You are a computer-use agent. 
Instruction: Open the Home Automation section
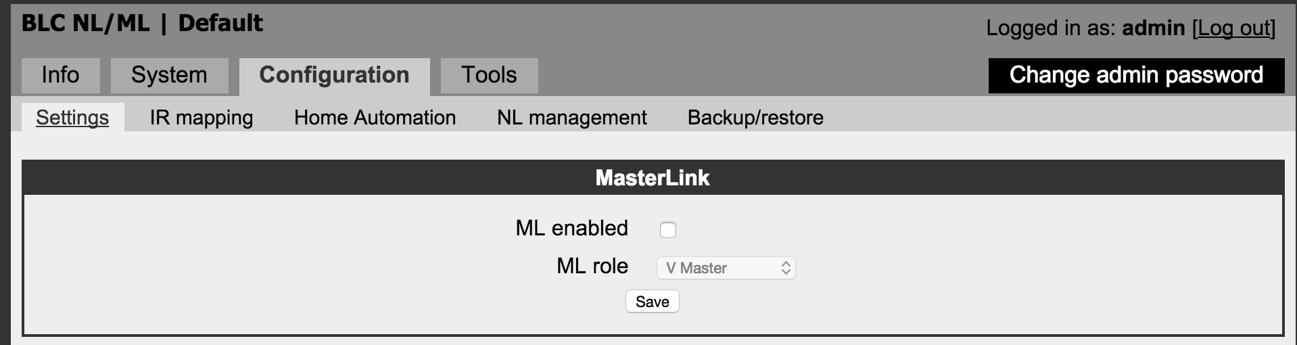[375, 118]
